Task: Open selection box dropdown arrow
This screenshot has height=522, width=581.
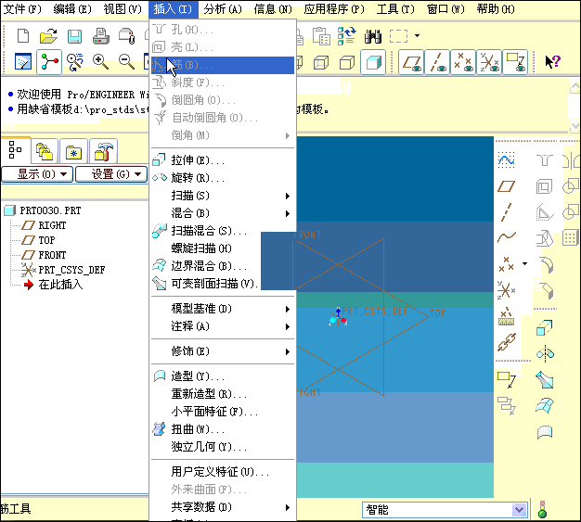Action: (x=418, y=36)
